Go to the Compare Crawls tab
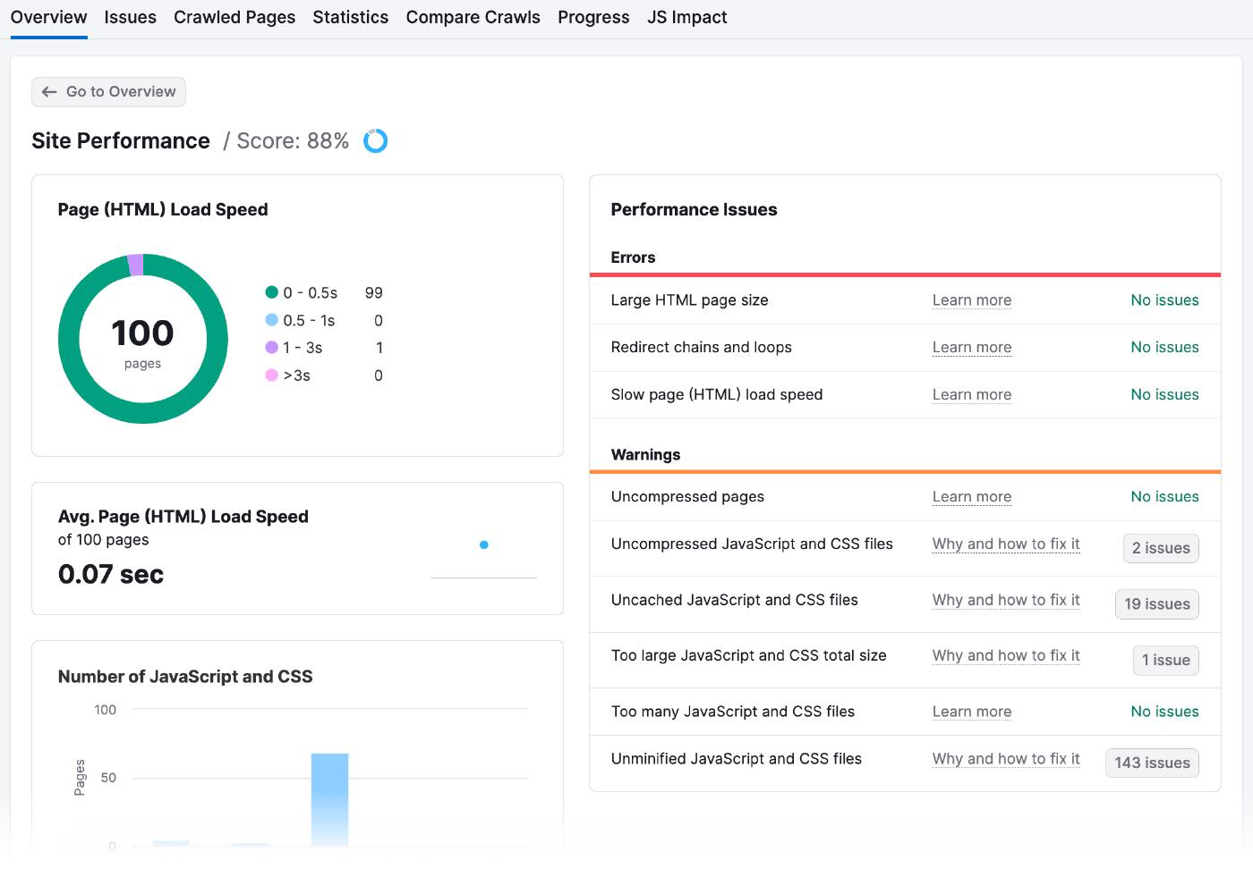 coord(473,18)
